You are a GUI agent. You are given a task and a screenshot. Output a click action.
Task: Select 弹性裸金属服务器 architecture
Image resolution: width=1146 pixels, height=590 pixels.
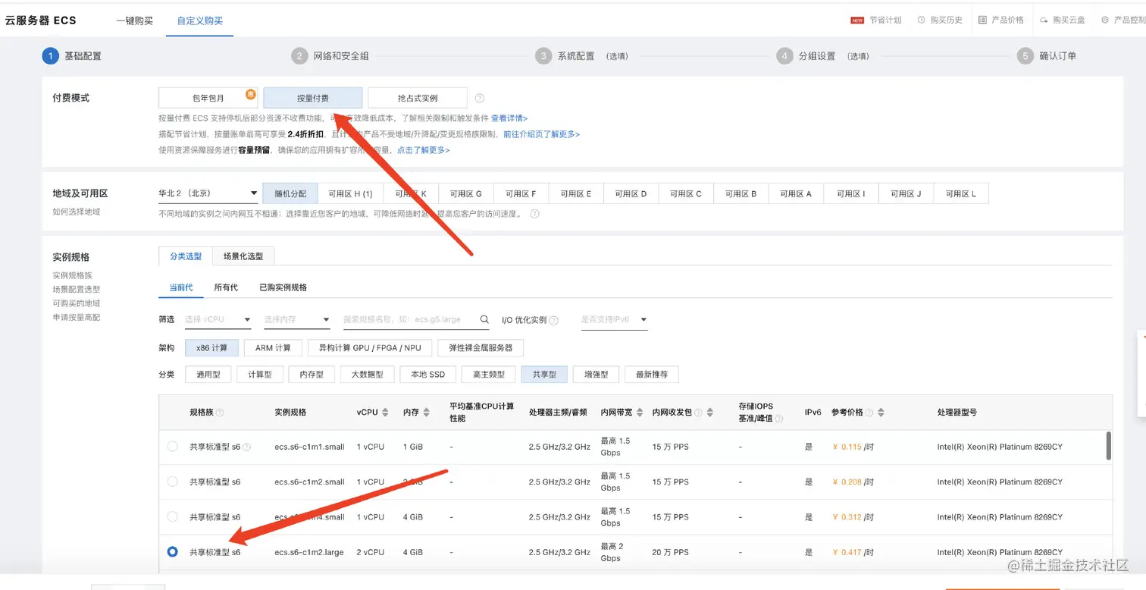click(481, 348)
